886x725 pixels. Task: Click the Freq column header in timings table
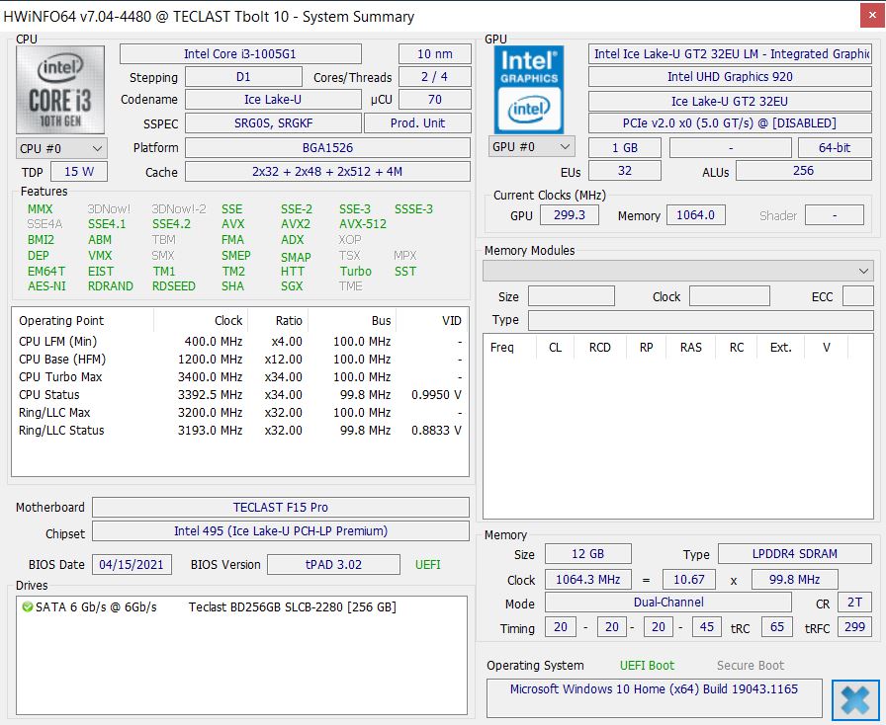[501, 348]
